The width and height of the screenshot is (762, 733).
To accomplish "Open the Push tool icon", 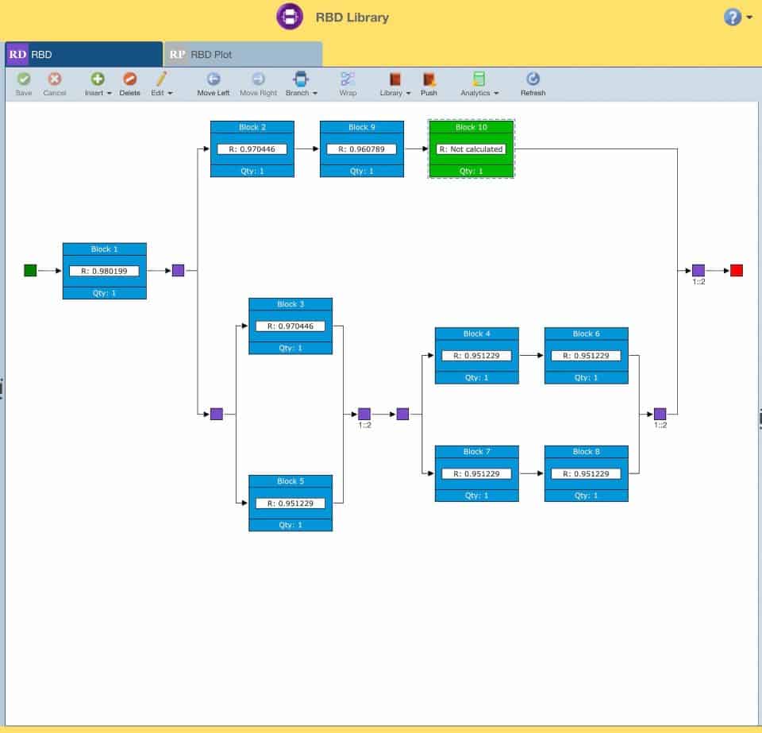I will coord(429,79).
